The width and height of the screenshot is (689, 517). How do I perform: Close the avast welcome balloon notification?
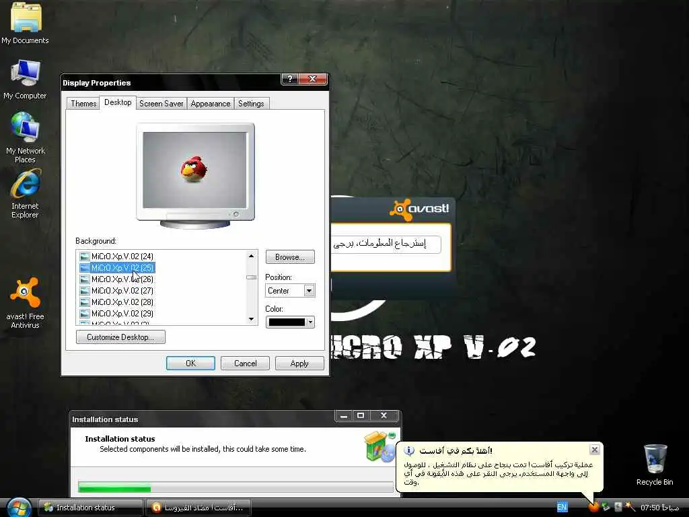[x=595, y=450]
